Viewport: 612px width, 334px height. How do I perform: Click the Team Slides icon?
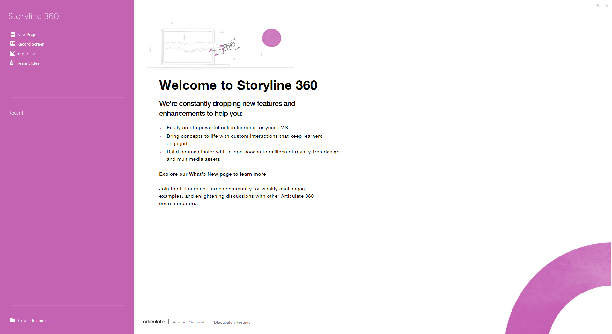pos(13,63)
